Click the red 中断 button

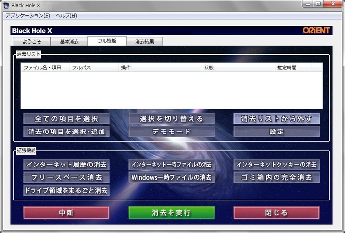tap(66, 213)
